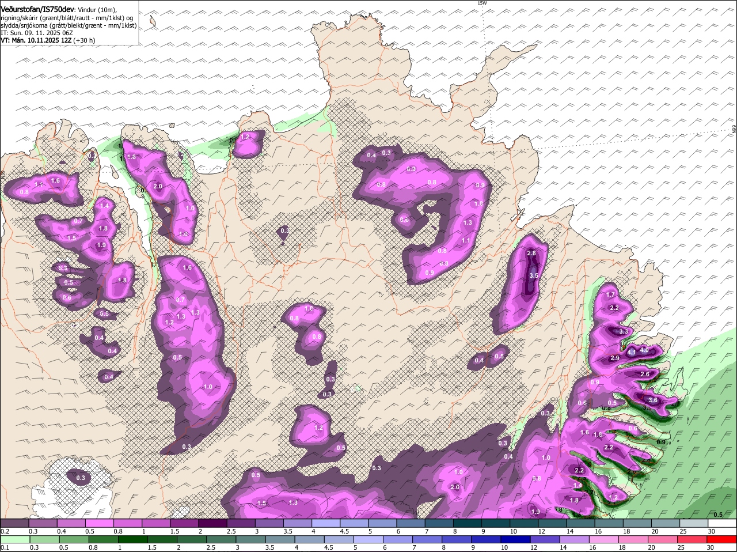
Task: Click the deep navy 10 swatch in the lower legend row
Action: click(x=515, y=539)
